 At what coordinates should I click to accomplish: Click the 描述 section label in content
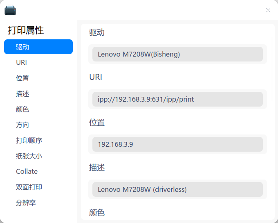[x=97, y=167]
